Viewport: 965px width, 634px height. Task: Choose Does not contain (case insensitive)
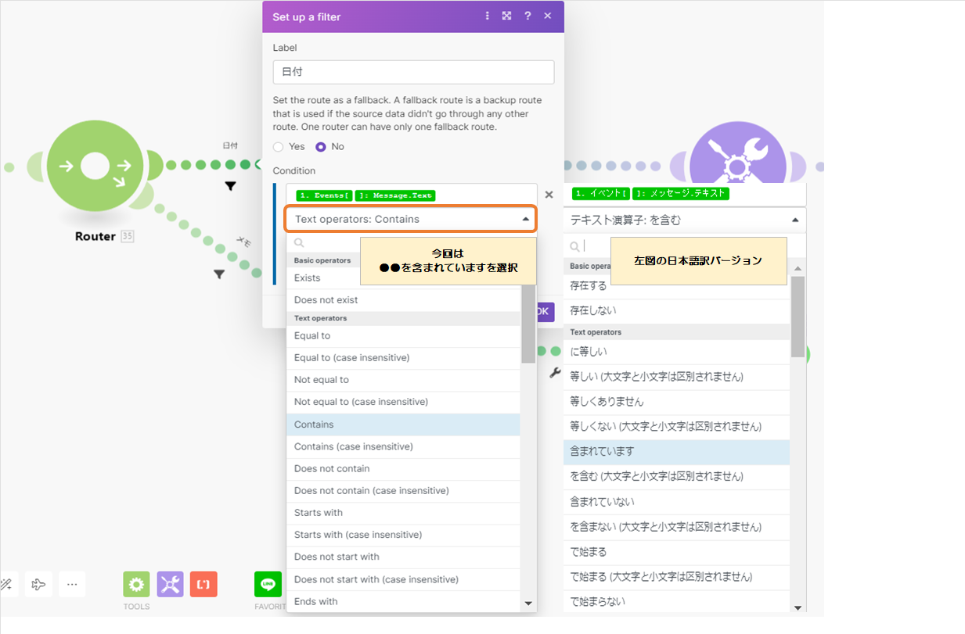403,491
